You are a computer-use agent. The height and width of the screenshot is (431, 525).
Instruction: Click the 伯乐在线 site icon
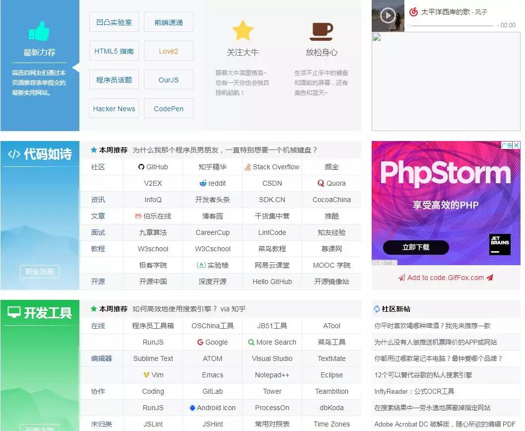click(x=139, y=215)
